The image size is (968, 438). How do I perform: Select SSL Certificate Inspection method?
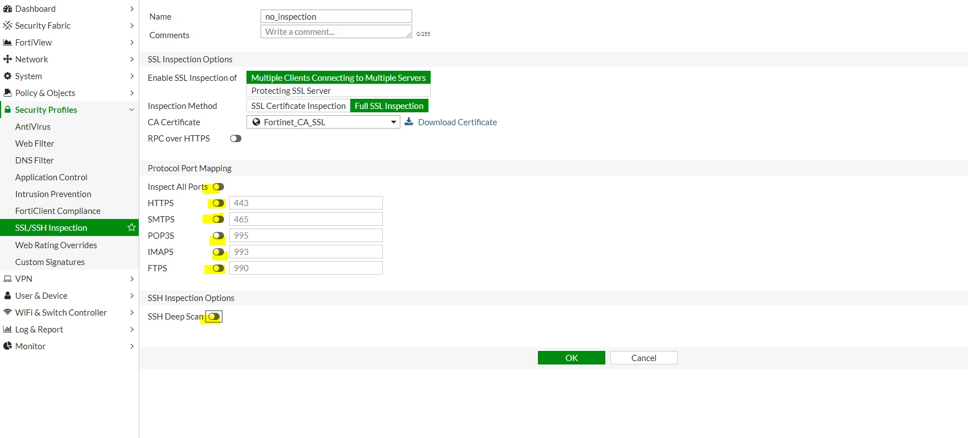(298, 106)
